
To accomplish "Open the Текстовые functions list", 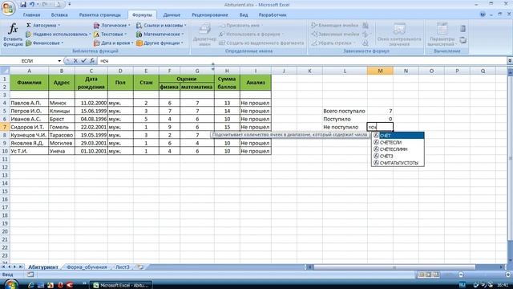I will pos(111,34).
